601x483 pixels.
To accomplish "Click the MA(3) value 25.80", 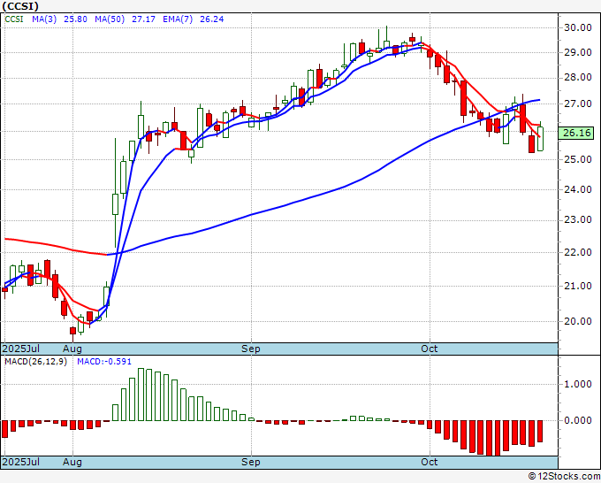I will point(75,19).
